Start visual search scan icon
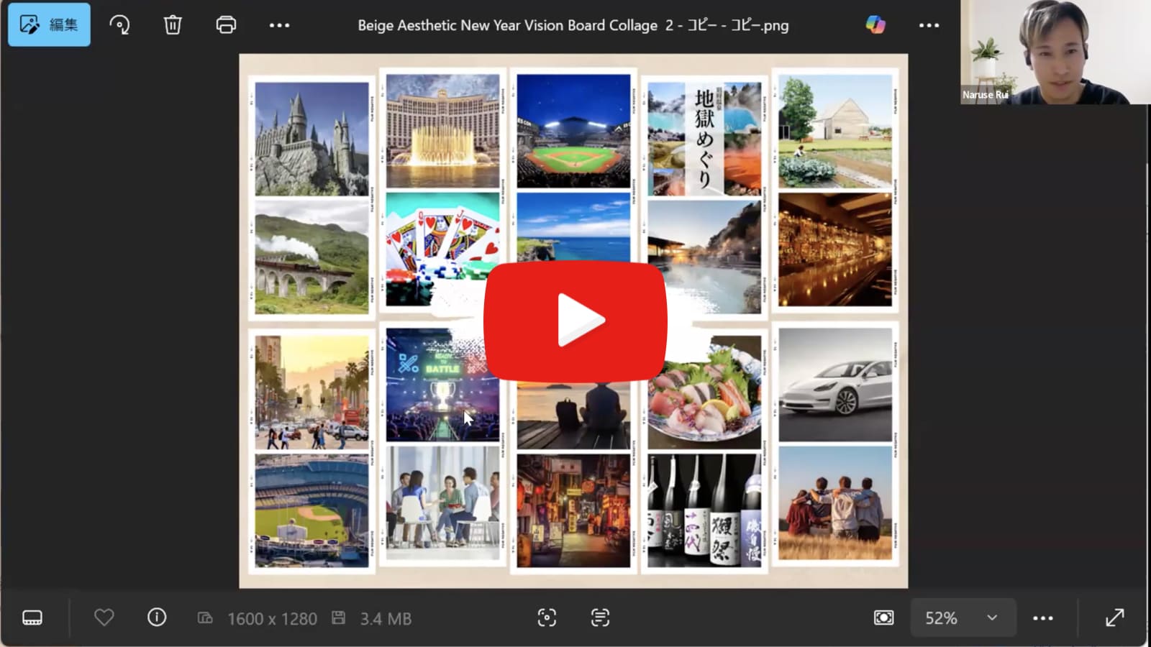 (547, 618)
